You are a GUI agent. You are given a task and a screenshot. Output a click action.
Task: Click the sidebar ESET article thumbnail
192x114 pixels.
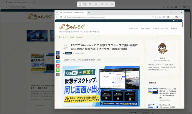pyautogui.click(x=153, y=91)
